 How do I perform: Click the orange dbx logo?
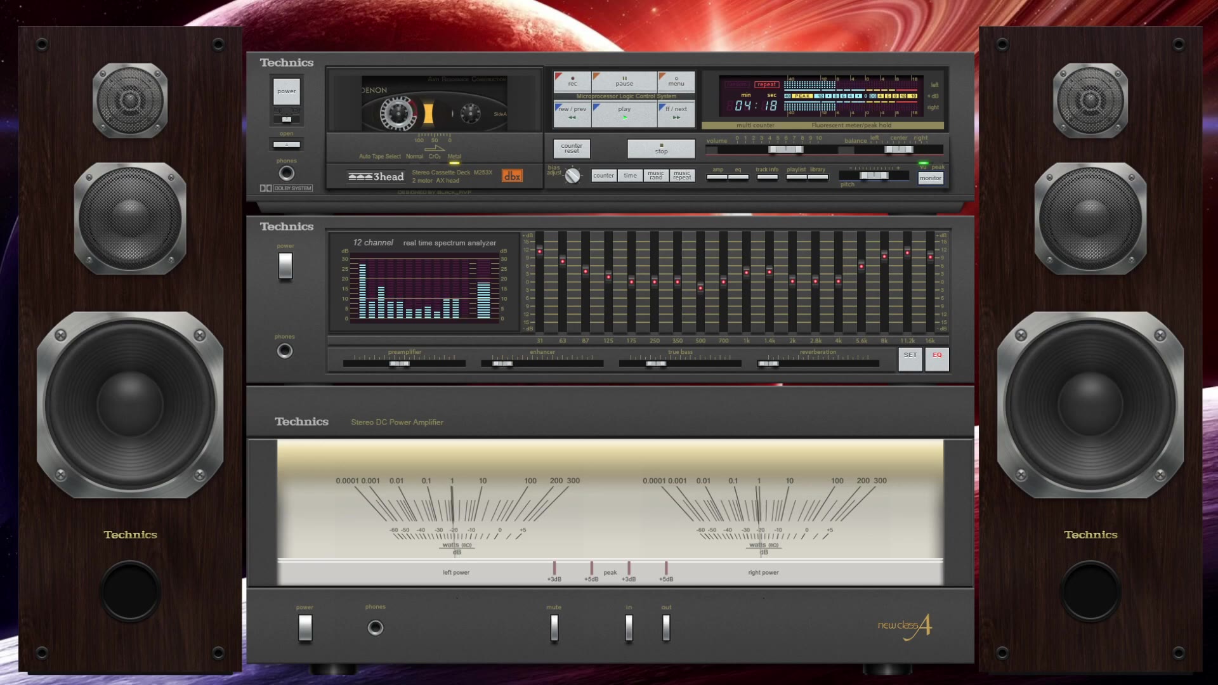pyautogui.click(x=512, y=176)
